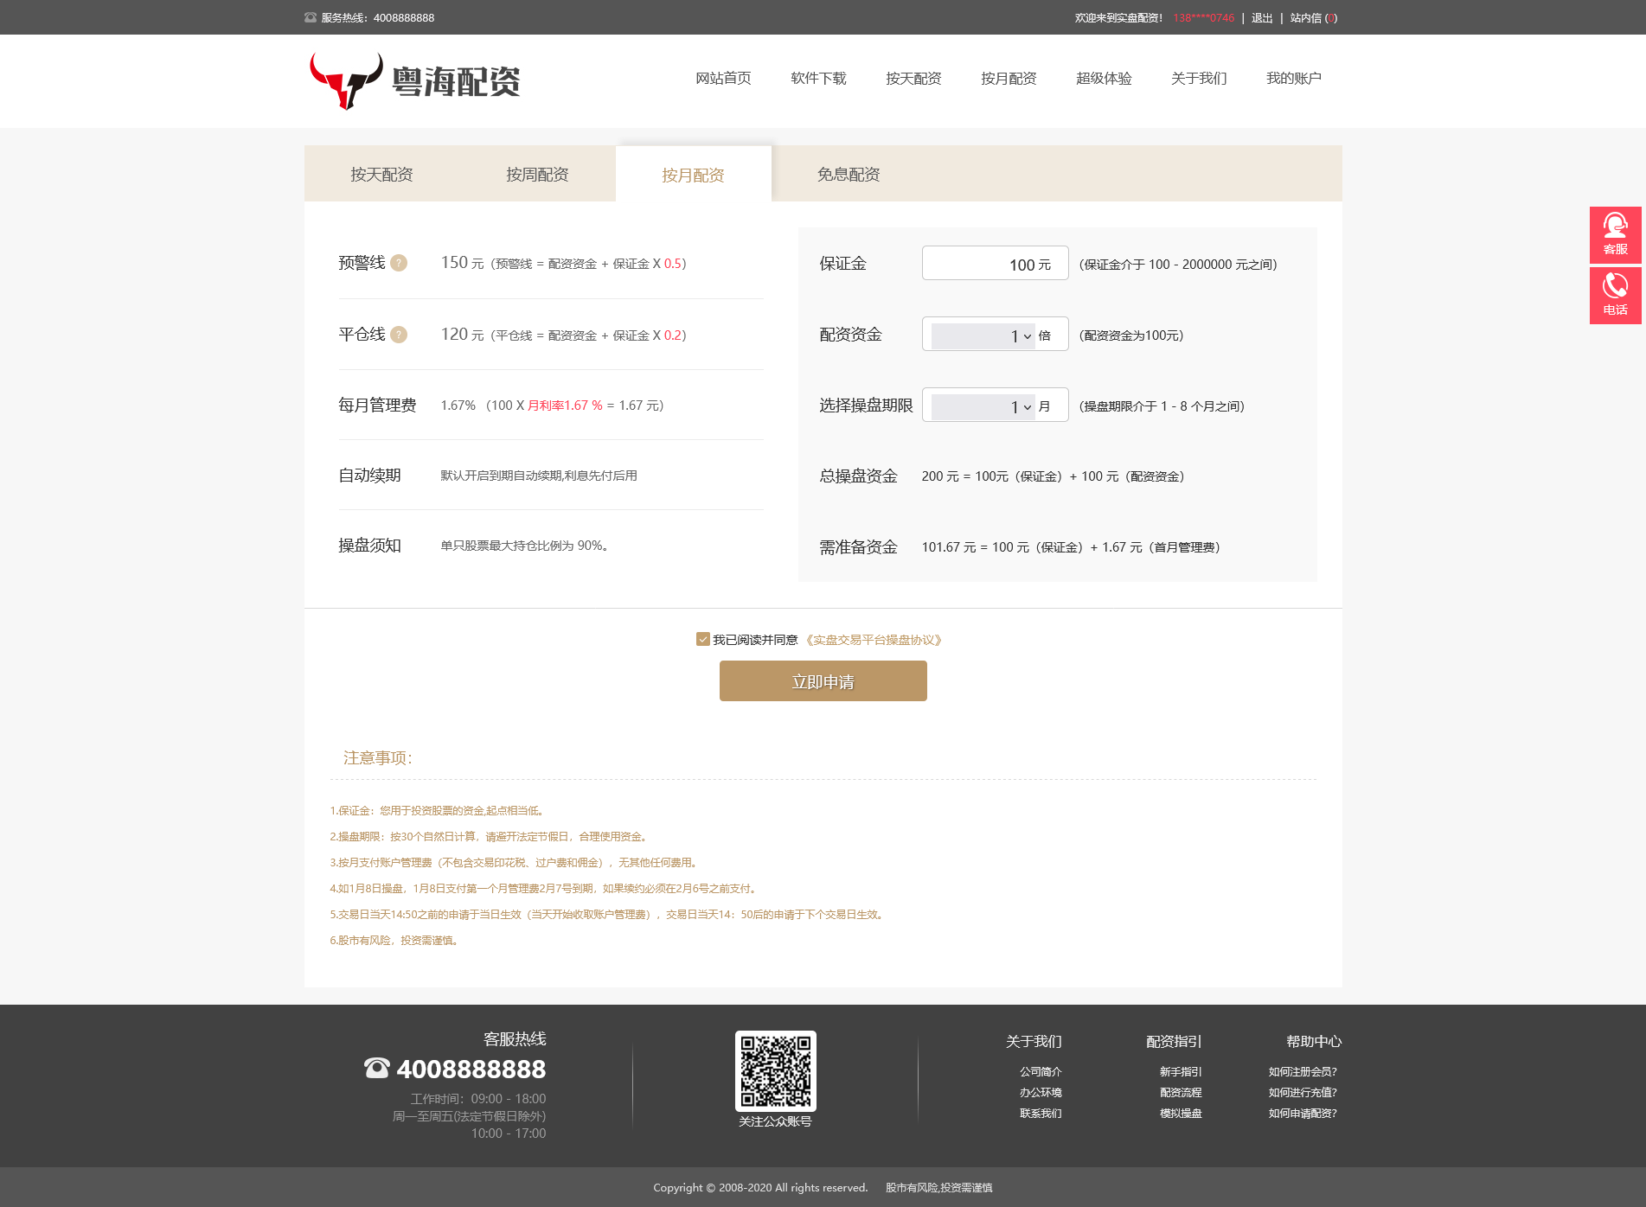This screenshot has height=1207, width=1646.
Task: Open 站内信 messages
Action: point(1313,18)
